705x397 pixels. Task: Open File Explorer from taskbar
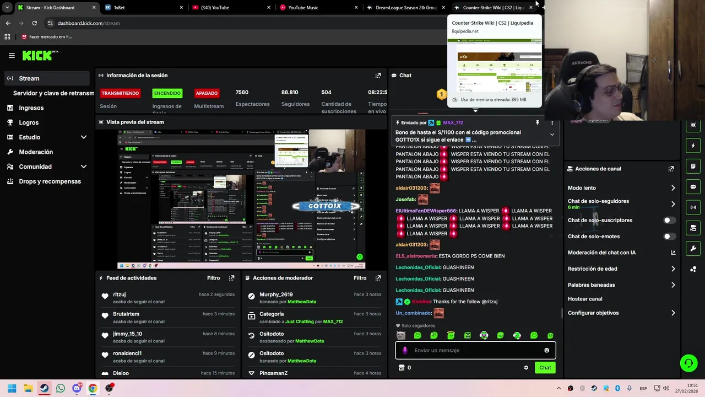(x=28, y=388)
